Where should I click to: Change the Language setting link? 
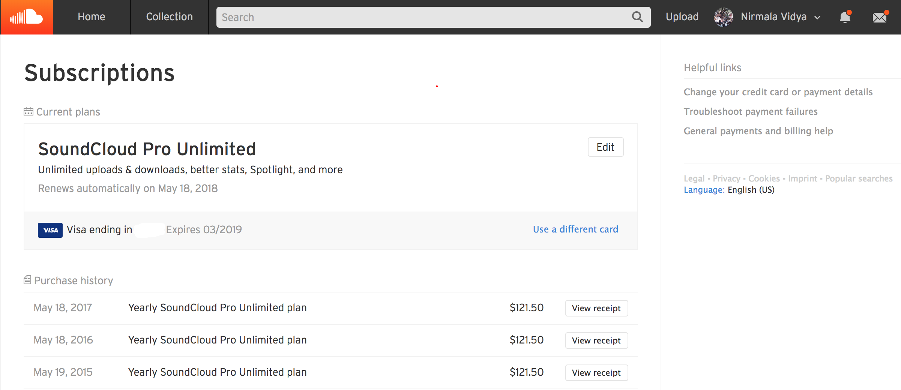click(x=704, y=190)
